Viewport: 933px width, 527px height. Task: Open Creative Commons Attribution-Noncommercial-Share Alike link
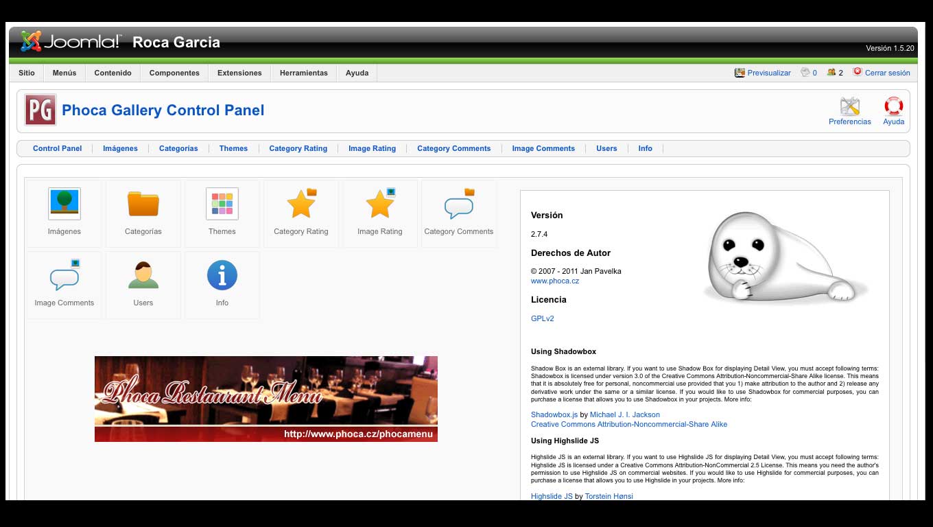tap(629, 424)
